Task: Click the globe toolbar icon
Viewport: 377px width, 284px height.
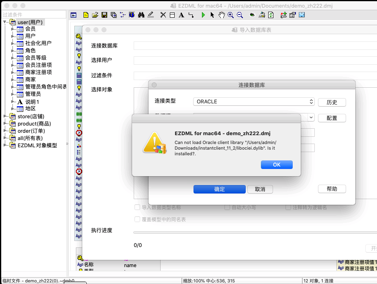Action: [x=132, y=15]
